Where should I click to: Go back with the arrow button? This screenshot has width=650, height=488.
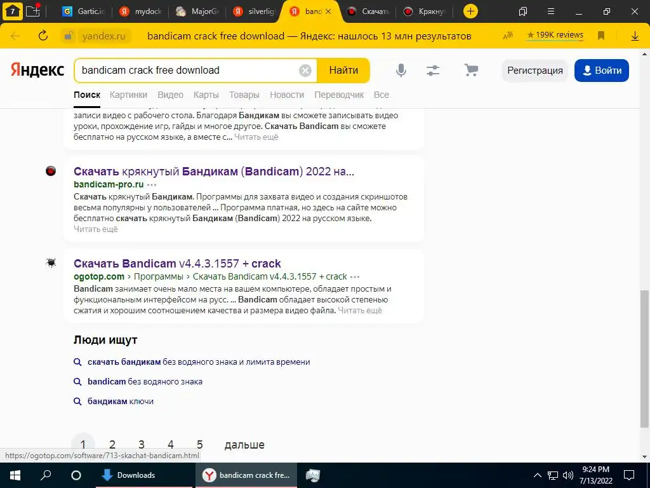15,36
